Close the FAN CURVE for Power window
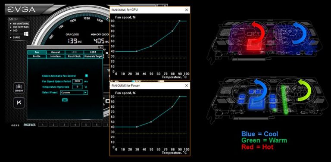 point(186,85)
